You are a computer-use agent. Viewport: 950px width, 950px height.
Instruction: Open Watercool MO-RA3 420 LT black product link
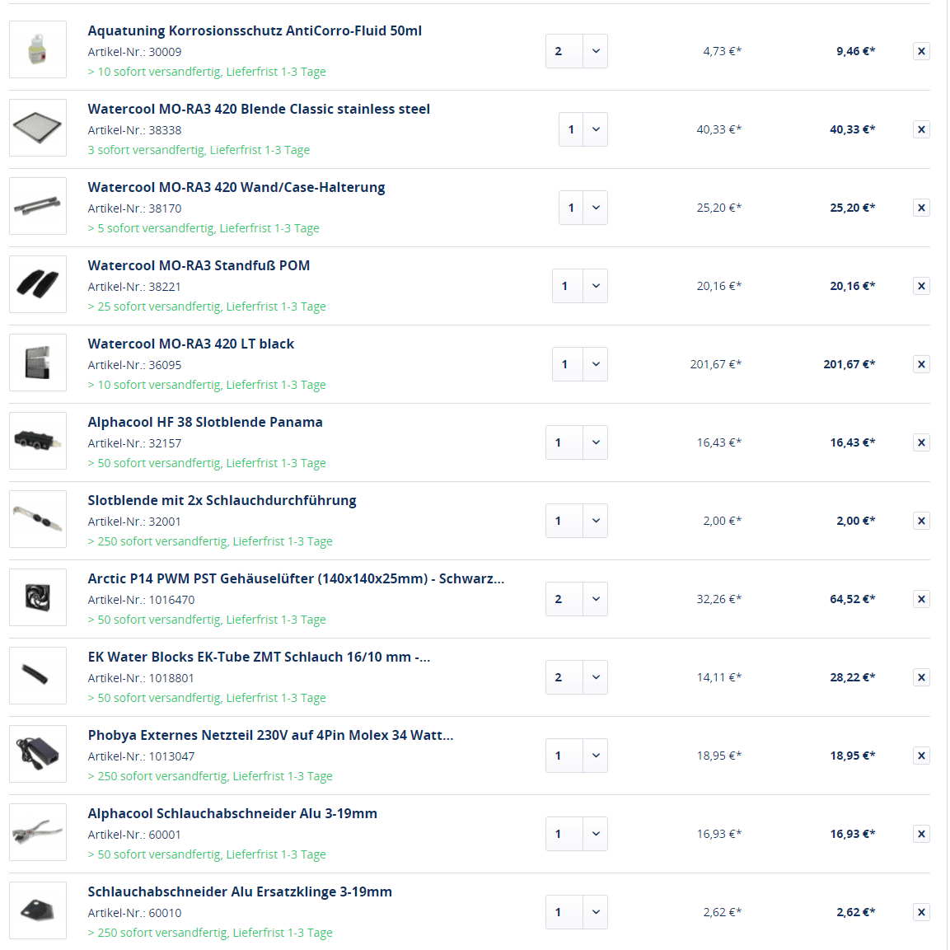click(x=191, y=344)
